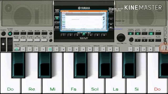Select the OCTAVE button
This screenshot has height=94, width=168.
click(57, 24)
